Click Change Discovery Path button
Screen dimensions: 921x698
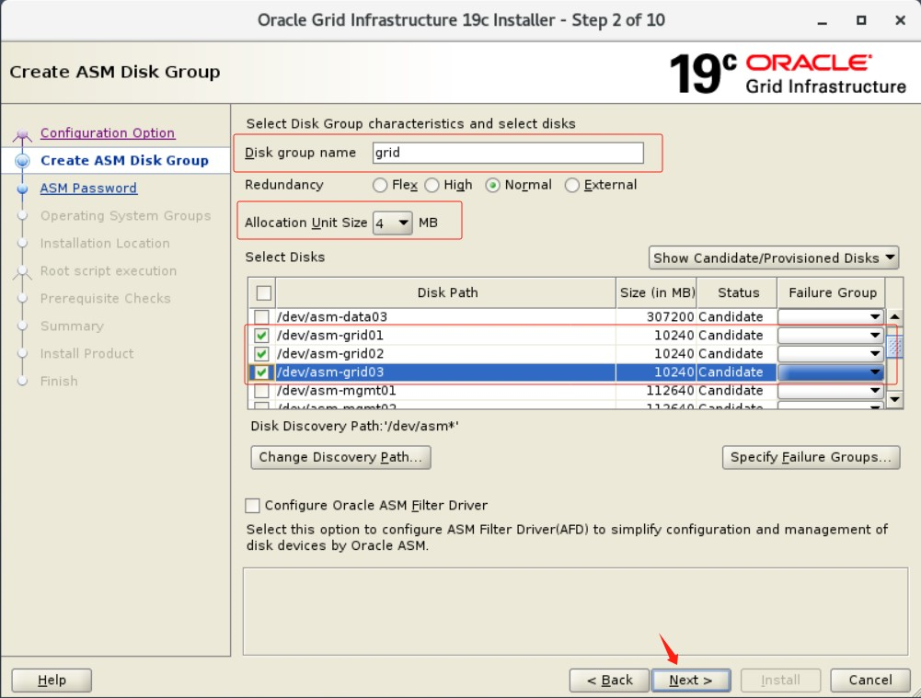pyautogui.click(x=340, y=457)
